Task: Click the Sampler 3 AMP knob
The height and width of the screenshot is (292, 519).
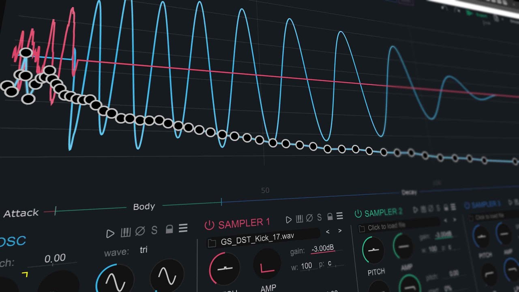Action: 504,233
